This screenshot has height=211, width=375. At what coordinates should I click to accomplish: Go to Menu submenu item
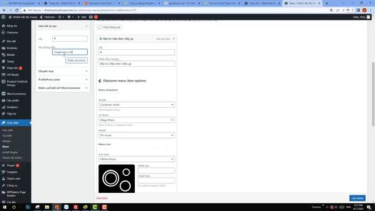[6, 147]
